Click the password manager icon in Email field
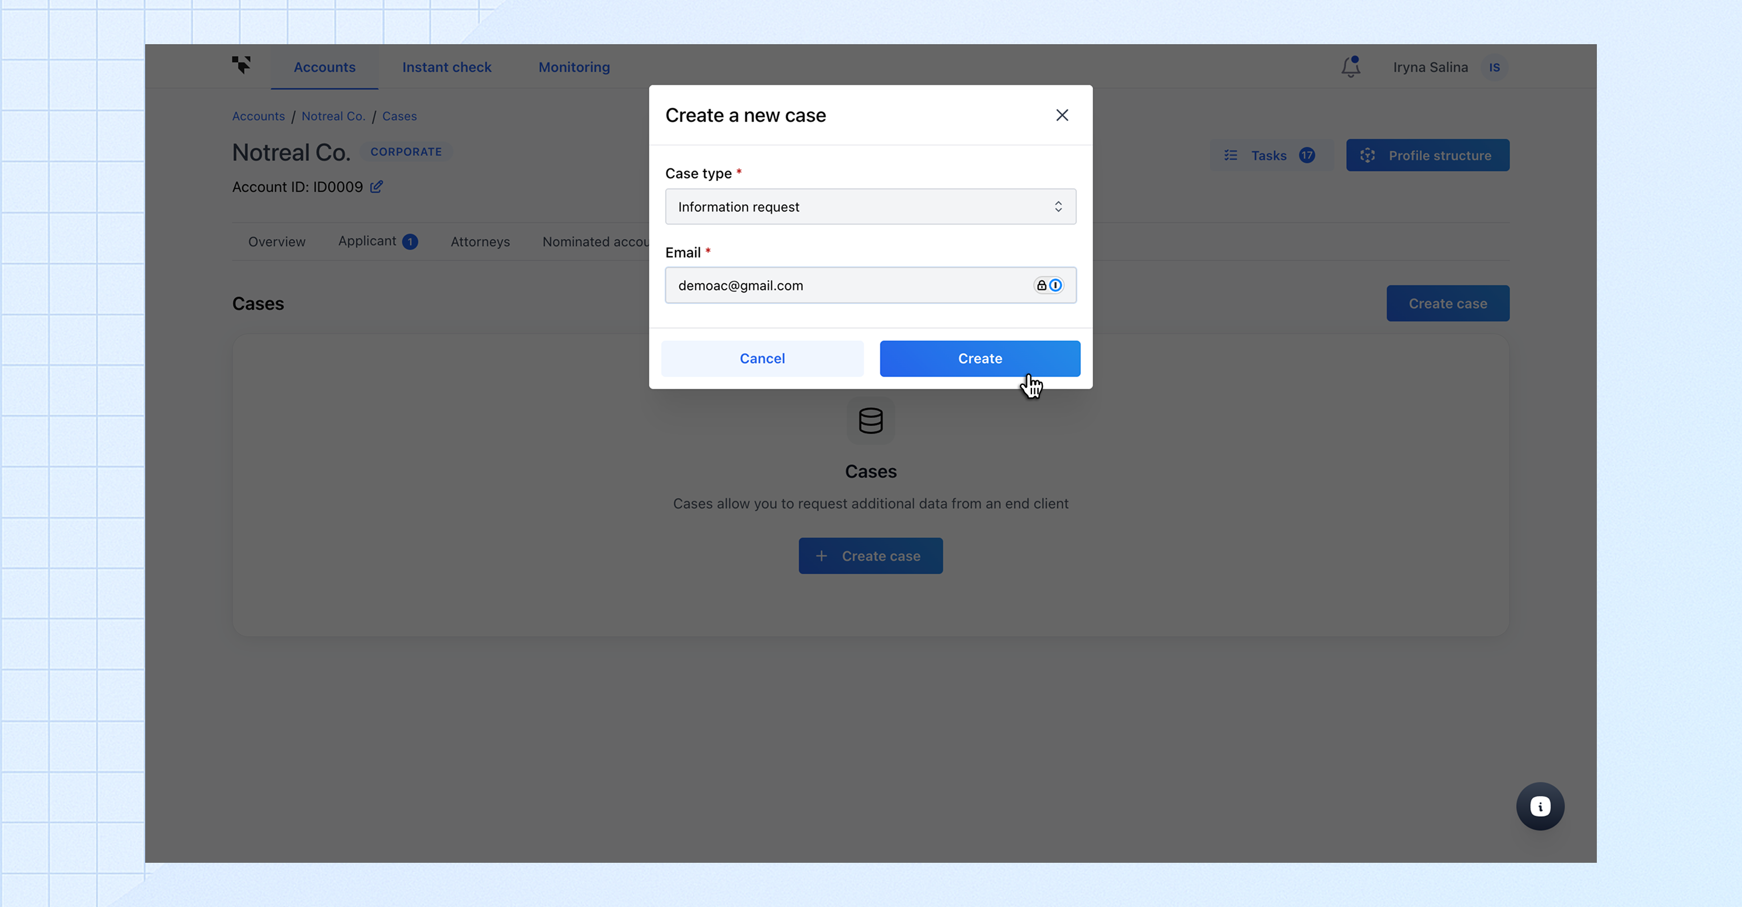Screen dimensions: 1742x907 pos(1049,285)
